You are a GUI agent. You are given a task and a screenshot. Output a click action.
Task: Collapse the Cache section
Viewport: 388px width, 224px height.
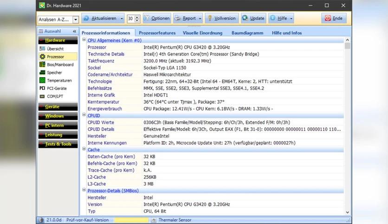click(84, 149)
